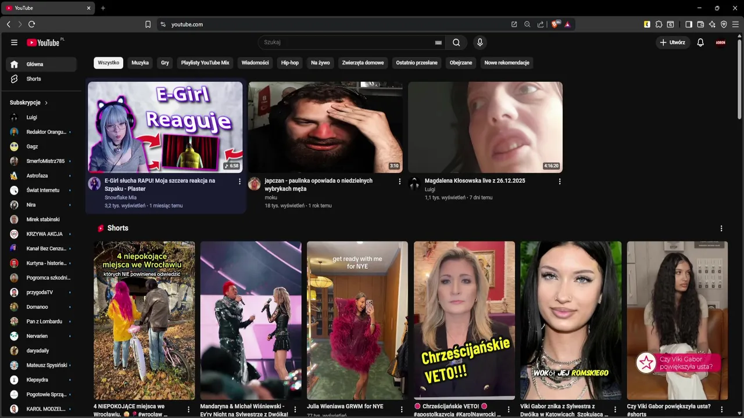744x418 pixels.
Task: Open Luigi channel in subscriptions list
Action: [41, 117]
